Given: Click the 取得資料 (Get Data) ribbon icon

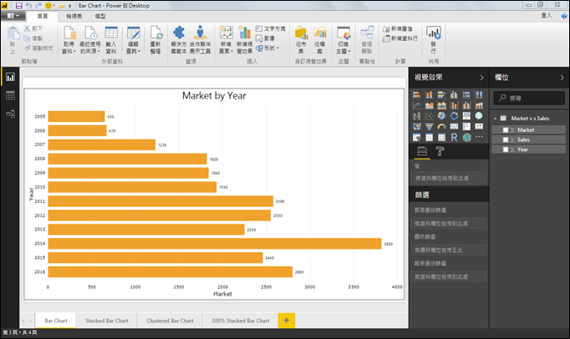Looking at the screenshot, I should point(69,38).
